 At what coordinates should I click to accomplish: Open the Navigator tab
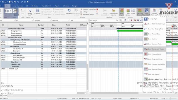tap(75, 6)
